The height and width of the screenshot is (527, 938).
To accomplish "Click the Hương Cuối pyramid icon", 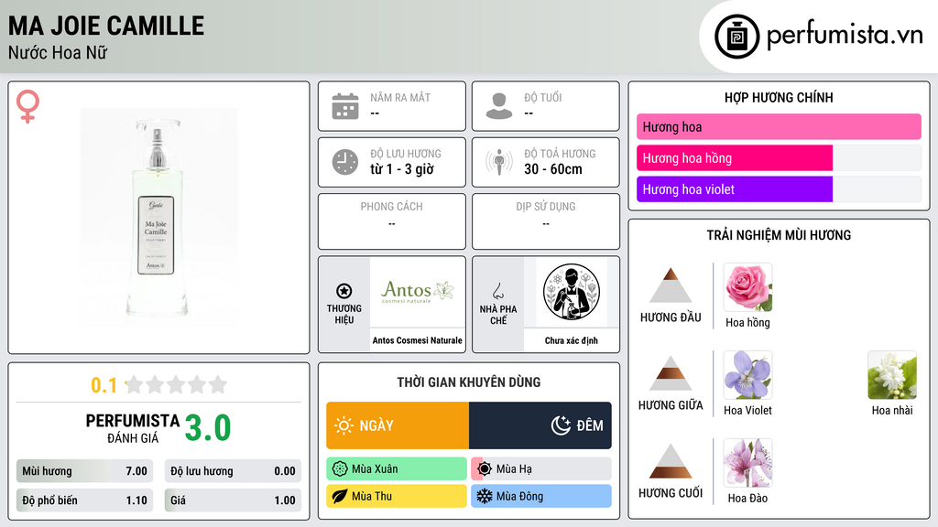I will (671, 461).
